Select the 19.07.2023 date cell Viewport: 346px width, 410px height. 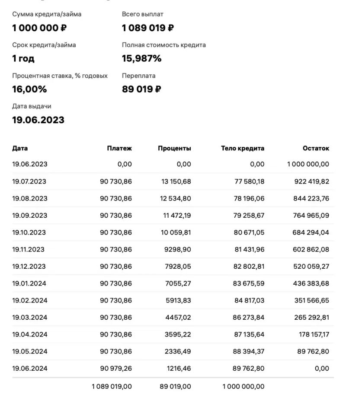29,181
